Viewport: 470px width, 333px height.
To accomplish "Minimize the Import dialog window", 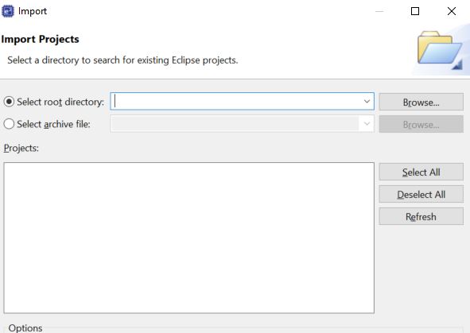I will coord(379,11).
